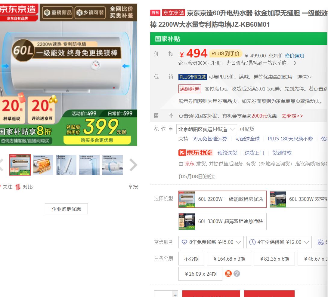This screenshot has height=297, width=328.
Task: Click 59元免基础运费 shipping link
Action: click(209, 139)
